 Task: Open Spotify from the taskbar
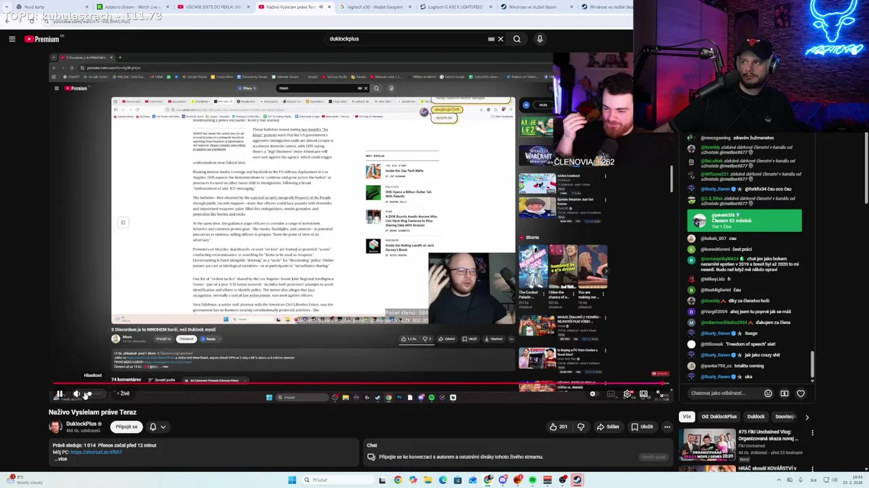(x=532, y=480)
